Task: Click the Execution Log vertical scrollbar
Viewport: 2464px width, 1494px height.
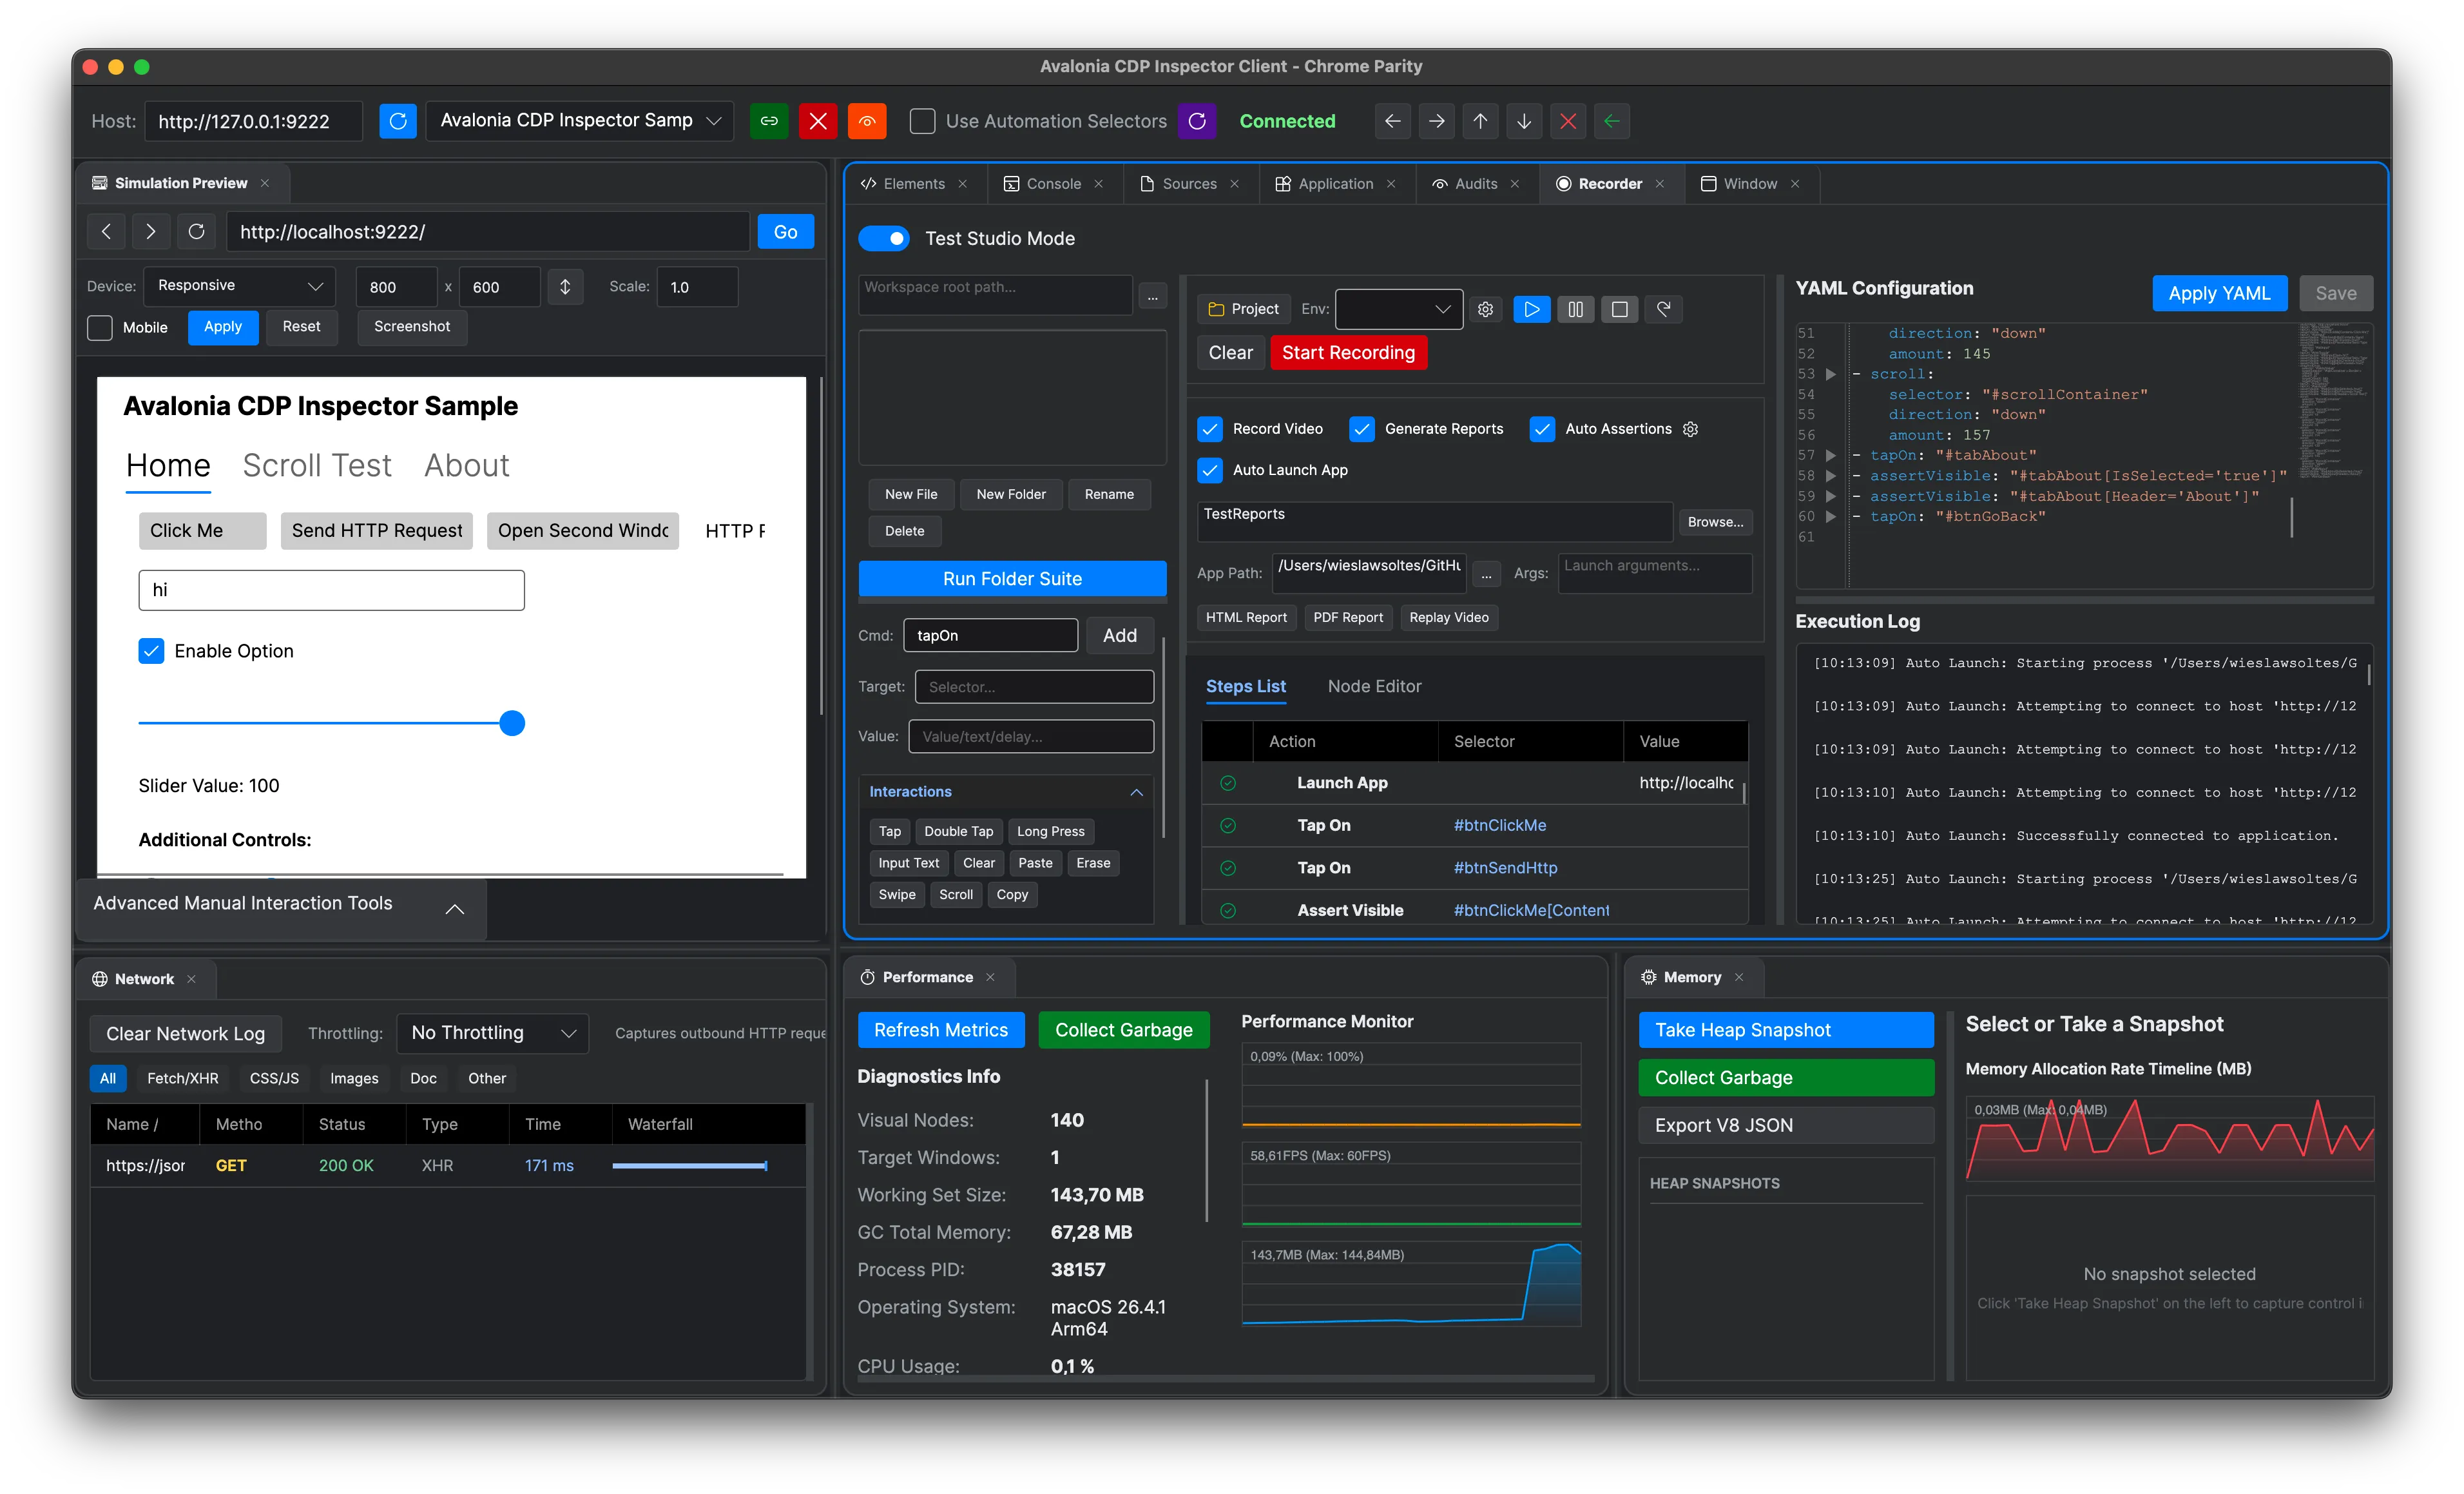Action: point(2369,676)
